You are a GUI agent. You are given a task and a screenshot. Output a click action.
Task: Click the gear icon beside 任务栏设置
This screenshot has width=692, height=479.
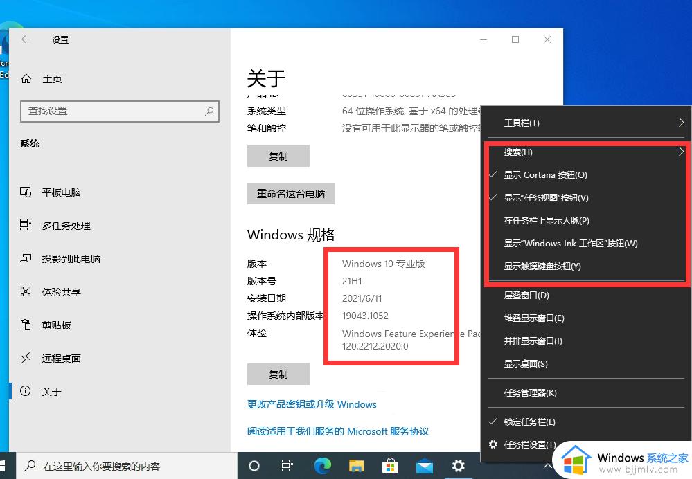click(493, 444)
